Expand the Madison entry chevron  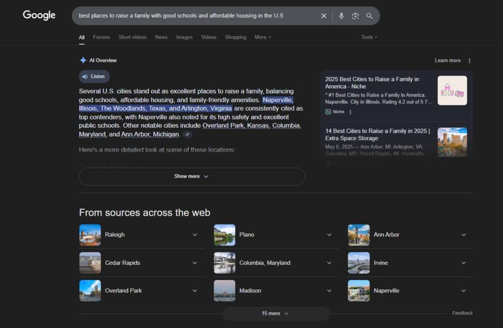pyautogui.click(x=329, y=291)
